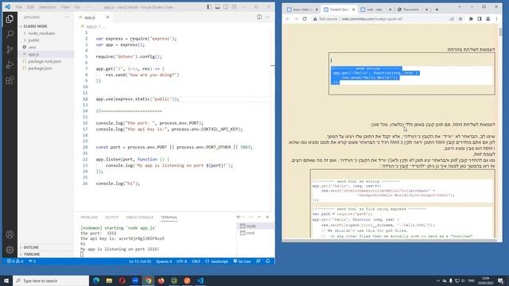Open Windows Start menu
This screenshot has width=509, height=286.
point(6,280)
